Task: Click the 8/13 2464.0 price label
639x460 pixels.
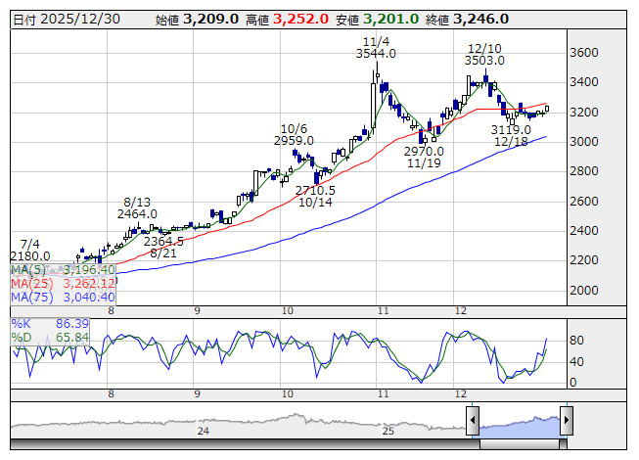Action: (x=137, y=207)
